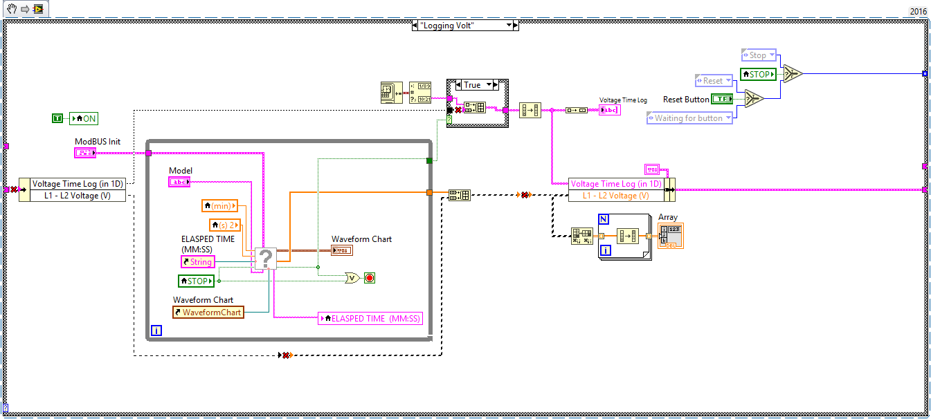
Task: Click the arrow button in top toolbar
Action: 24,8
